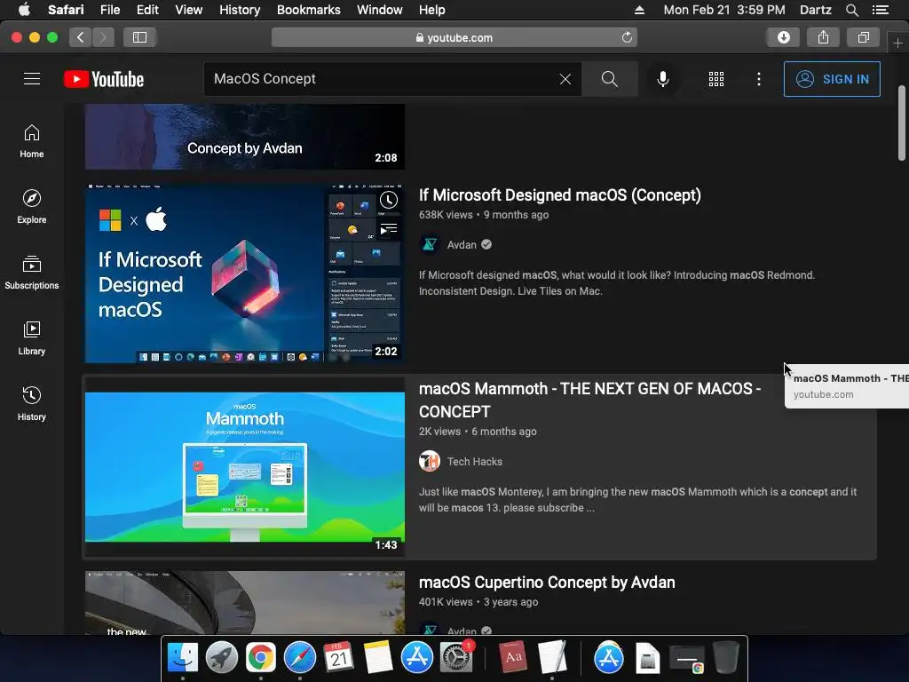Open Launchpad from the Dock
Image resolution: width=909 pixels, height=682 pixels.
(x=221, y=658)
